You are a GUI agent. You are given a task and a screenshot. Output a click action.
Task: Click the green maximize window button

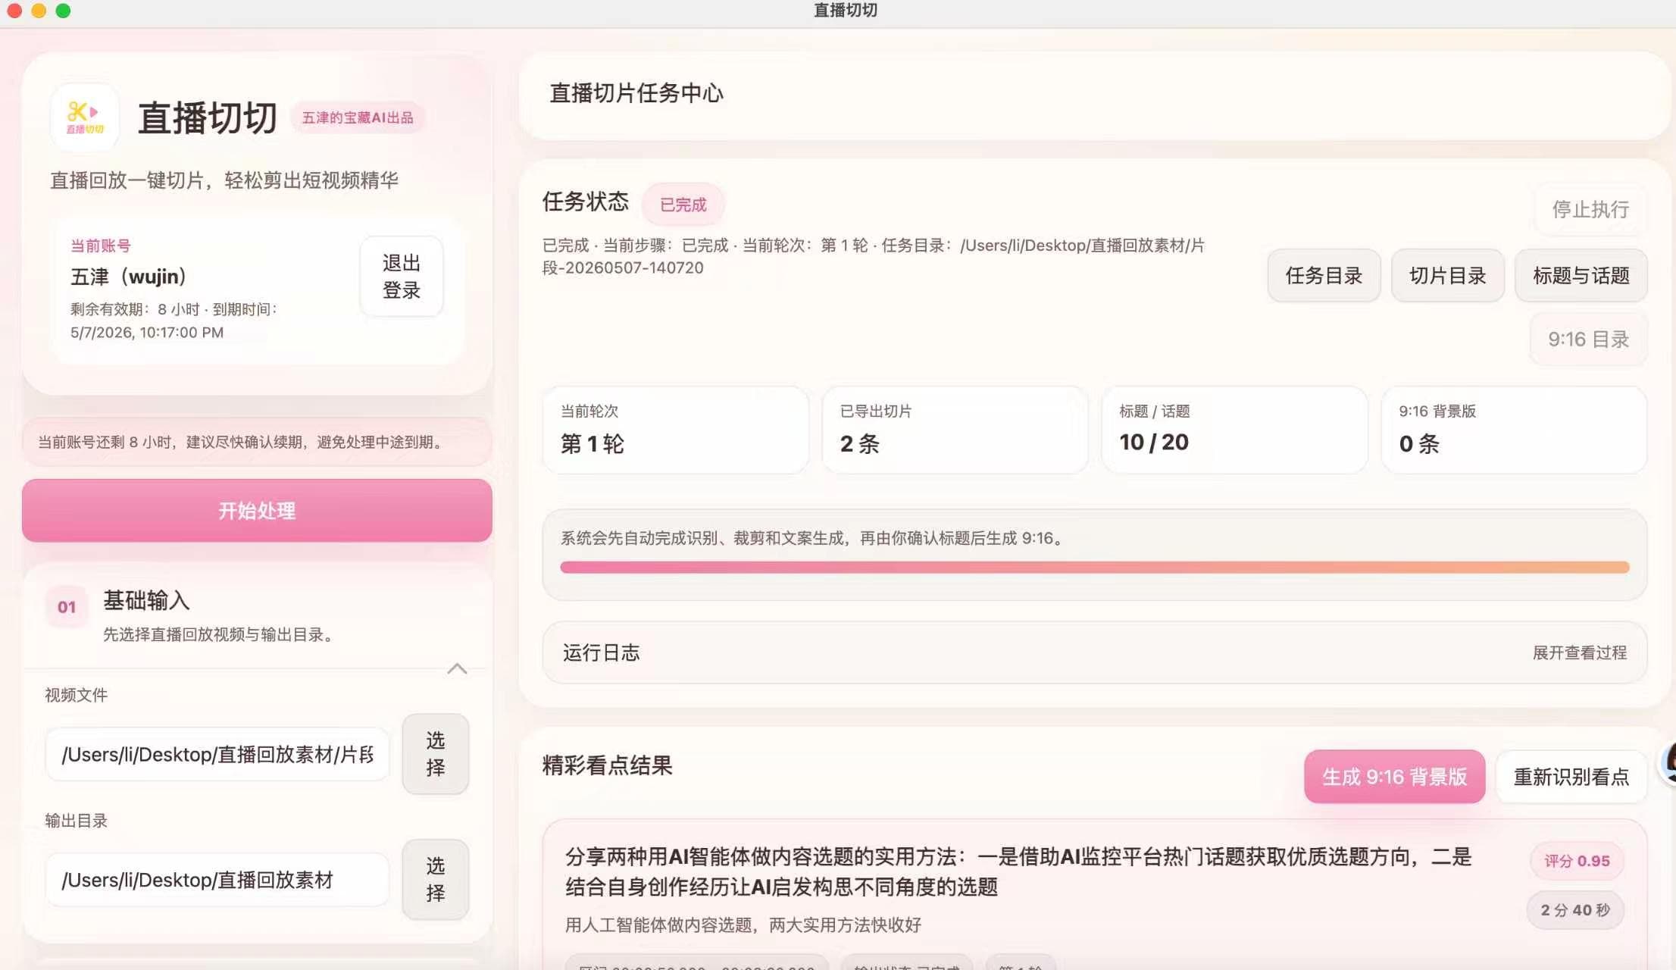click(64, 11)
